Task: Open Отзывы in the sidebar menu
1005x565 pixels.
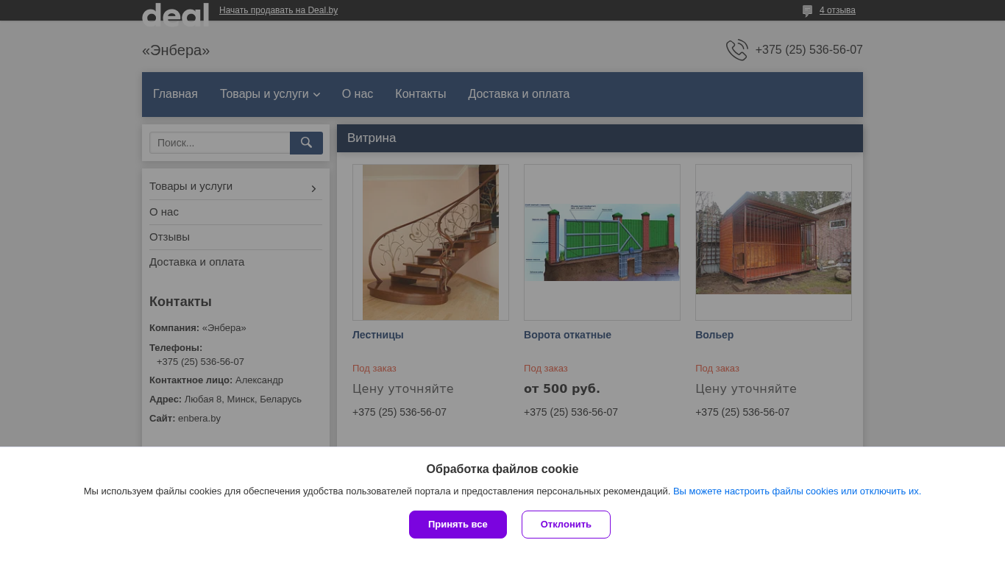Action: point(169,237)
